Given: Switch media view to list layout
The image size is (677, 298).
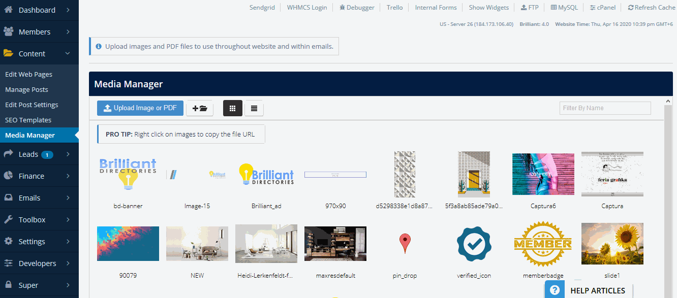Looking at the screenshot, I should coord(254,108).
